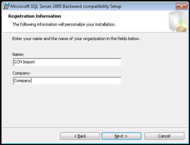Click the Registration Information heading

(x=35, y=16)
